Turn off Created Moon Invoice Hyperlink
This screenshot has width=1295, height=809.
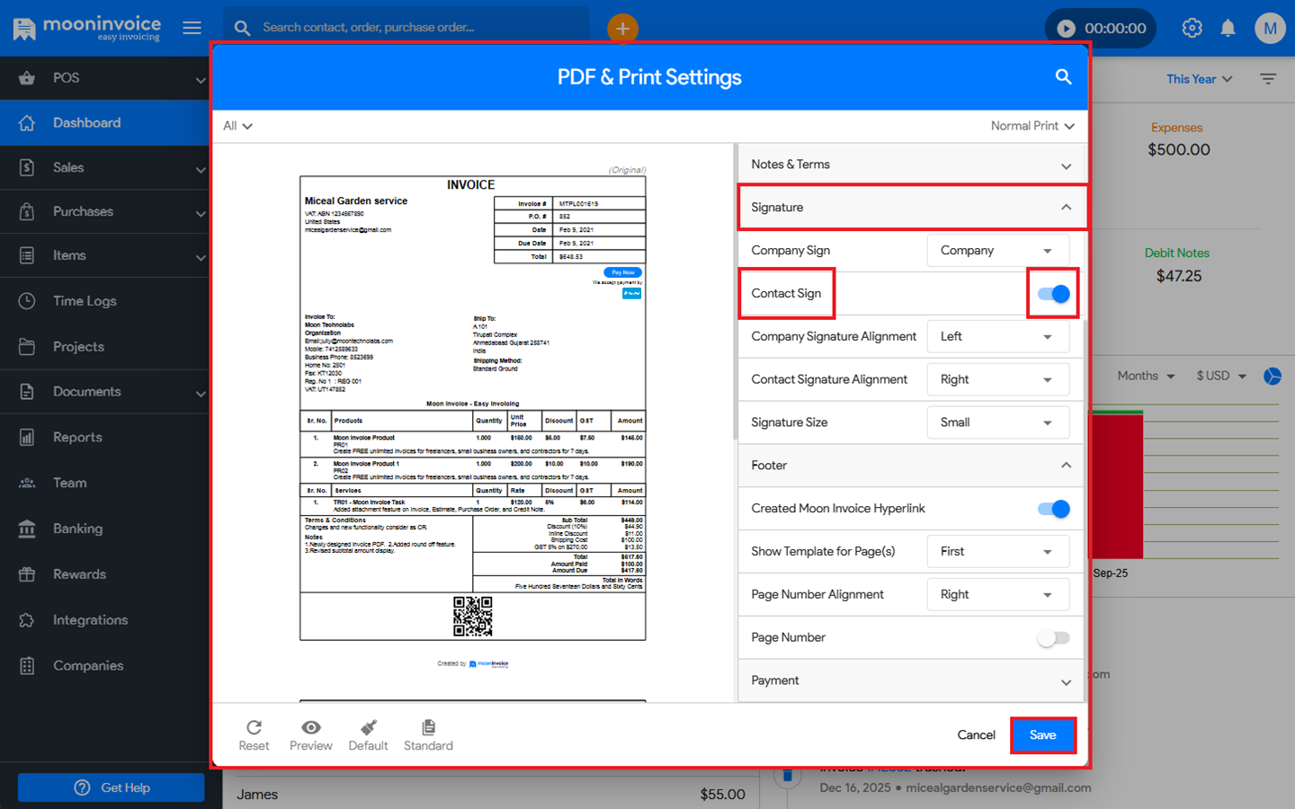(x=1053, y=509)
